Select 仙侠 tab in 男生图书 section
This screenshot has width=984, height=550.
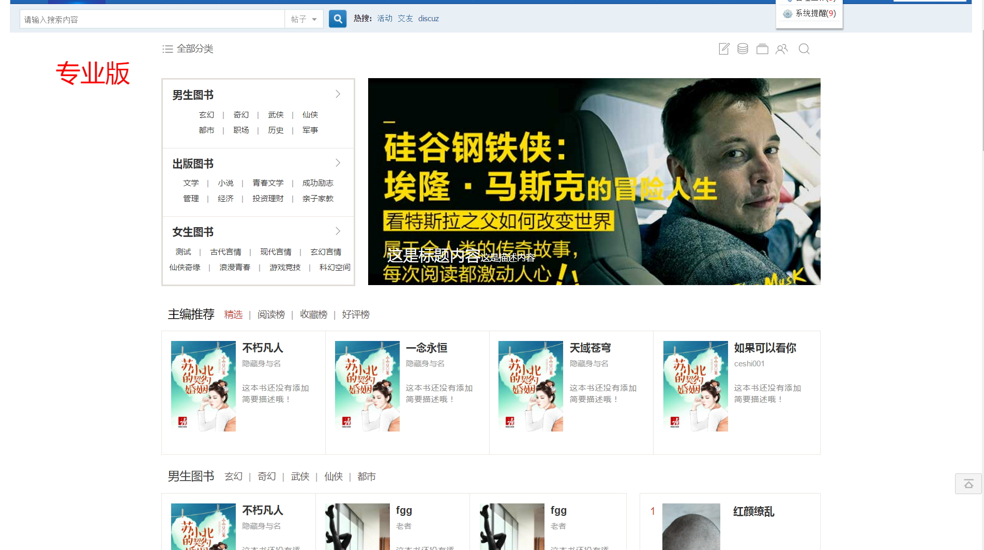pos(334,477)
